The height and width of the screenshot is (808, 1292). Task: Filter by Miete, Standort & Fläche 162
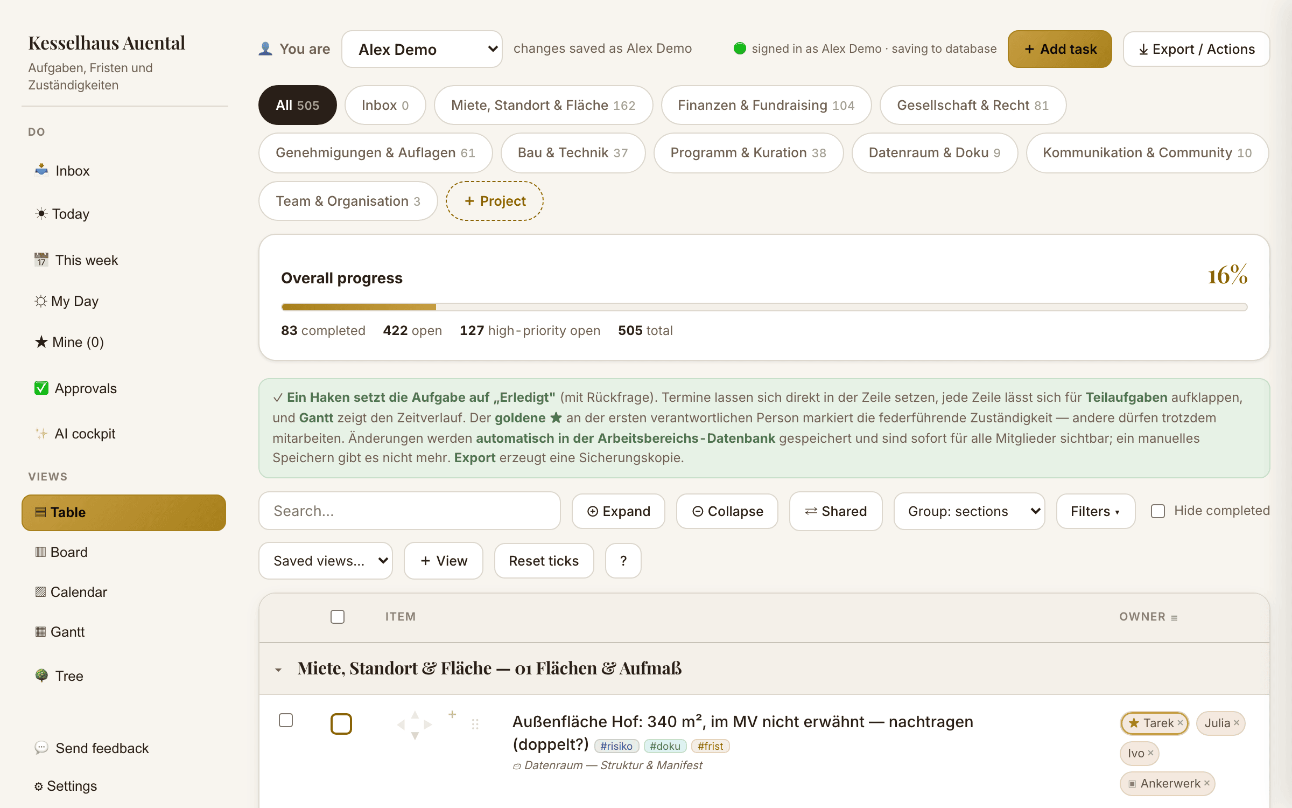pos(543,105)
